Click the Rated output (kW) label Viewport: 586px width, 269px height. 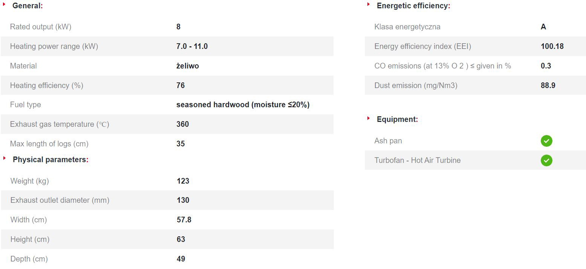coord(41,27)
